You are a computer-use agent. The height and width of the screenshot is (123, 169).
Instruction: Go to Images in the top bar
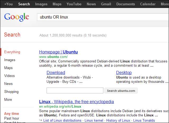pos(41,4)
